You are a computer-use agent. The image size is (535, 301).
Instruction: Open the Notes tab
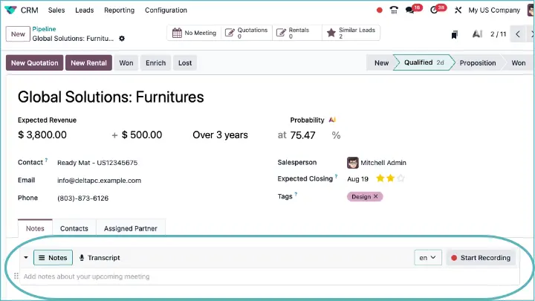coord(35,228)
